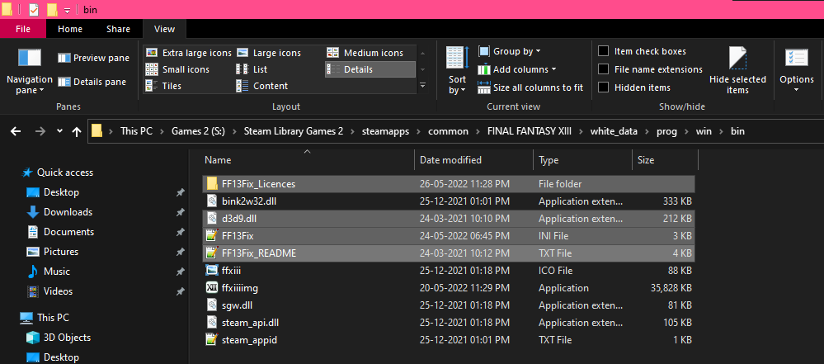Screen dimensions: 824x364
Task: Sort files by Type column
Action: tap(582, 160)
